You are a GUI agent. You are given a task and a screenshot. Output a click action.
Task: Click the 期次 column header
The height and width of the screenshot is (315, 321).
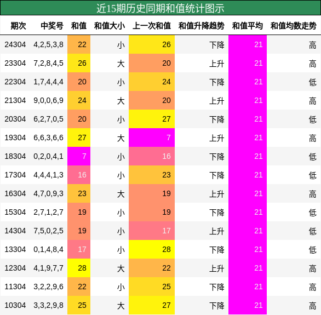[x=19, y=26]
